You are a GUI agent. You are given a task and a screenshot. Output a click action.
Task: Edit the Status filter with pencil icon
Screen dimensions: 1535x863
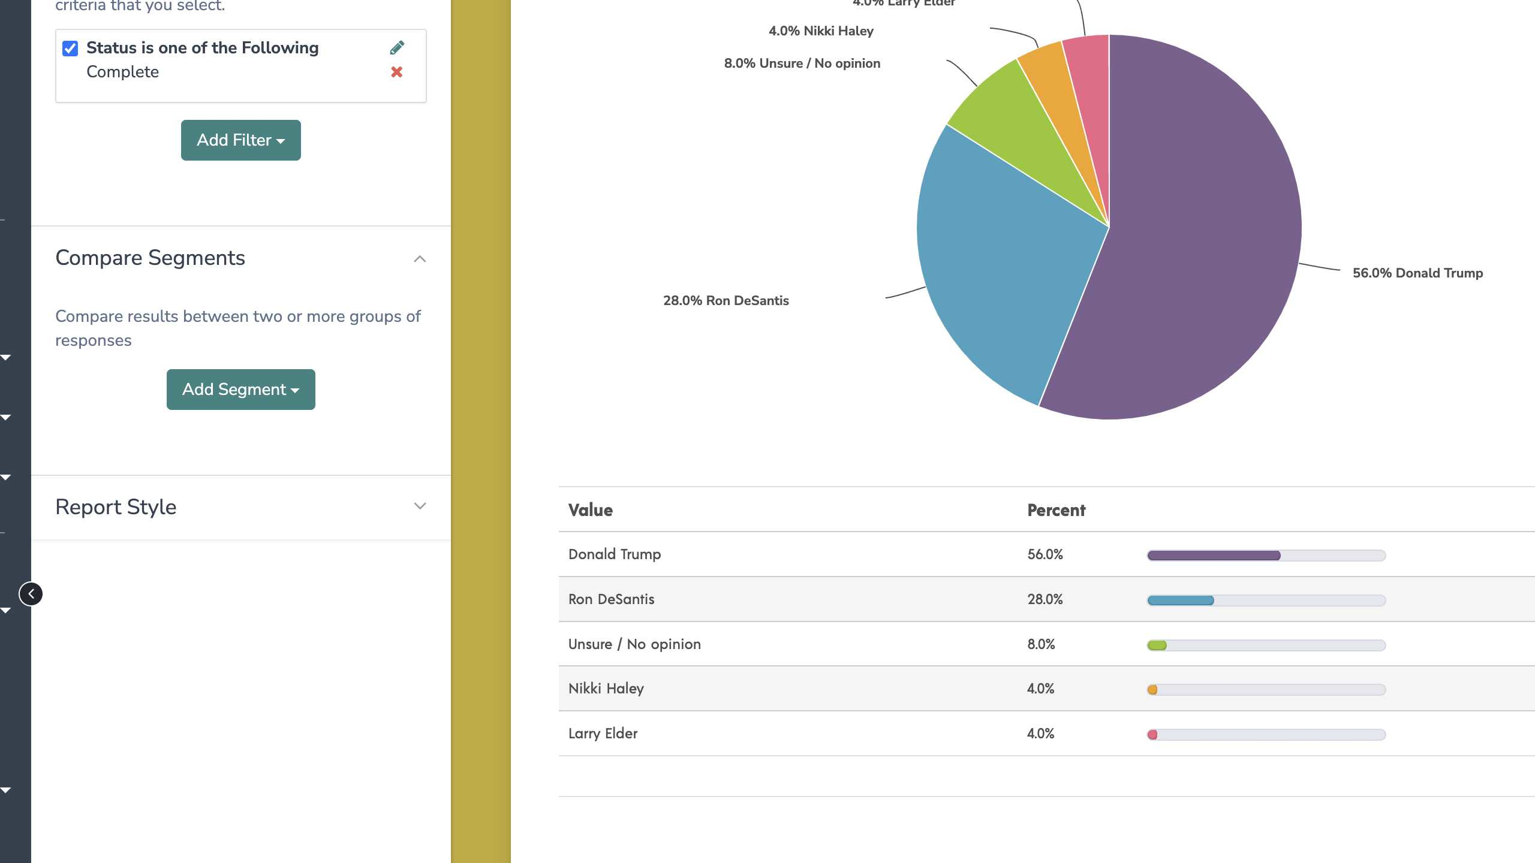[397, 47]
